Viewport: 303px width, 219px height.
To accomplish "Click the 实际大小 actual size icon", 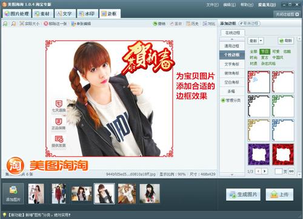I will tap(22, 24).
